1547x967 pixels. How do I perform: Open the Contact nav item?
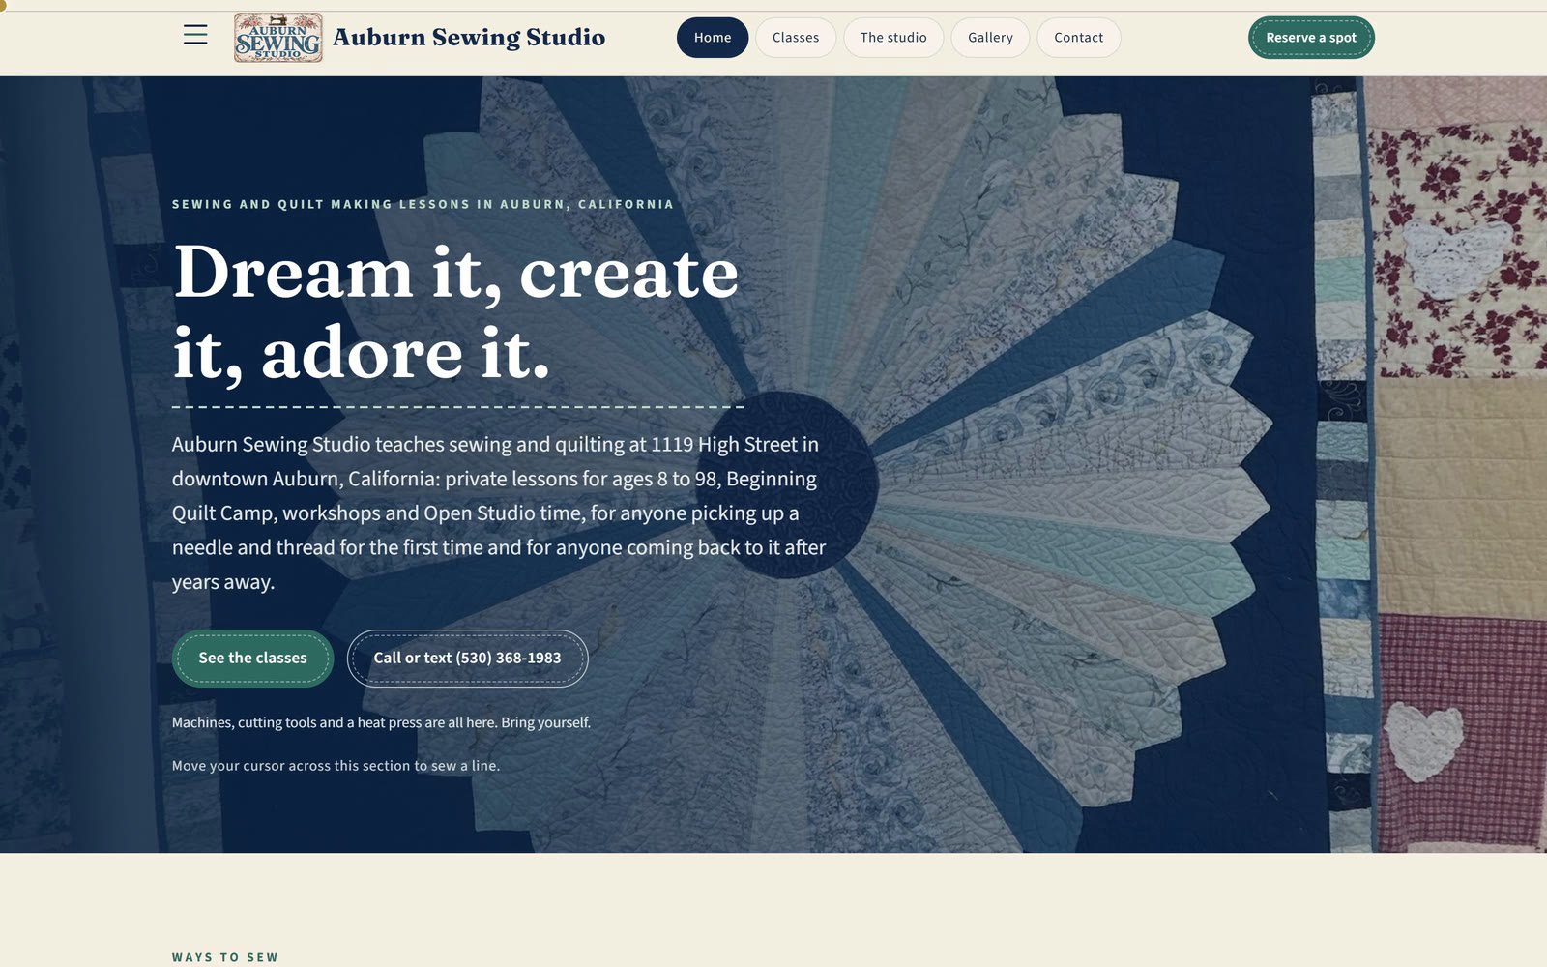1078,38
